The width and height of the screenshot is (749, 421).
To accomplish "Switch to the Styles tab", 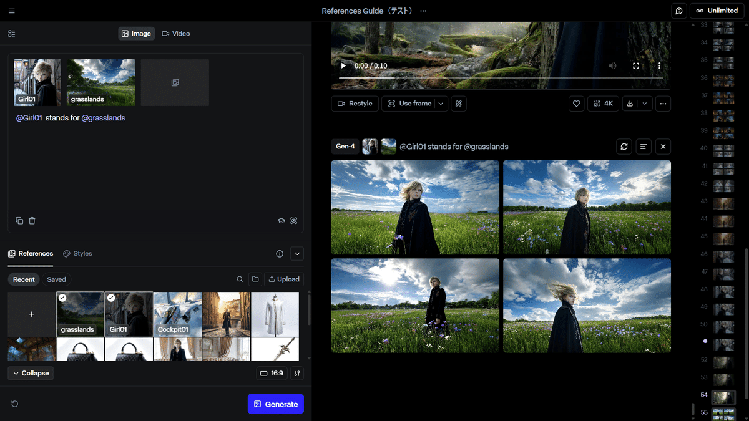I will 77,254.
